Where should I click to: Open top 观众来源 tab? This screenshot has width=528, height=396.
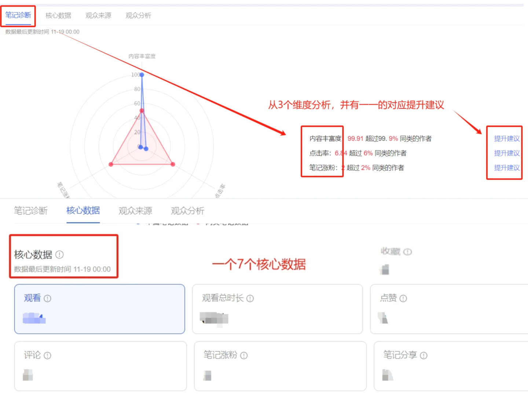[x=98, y=15]
